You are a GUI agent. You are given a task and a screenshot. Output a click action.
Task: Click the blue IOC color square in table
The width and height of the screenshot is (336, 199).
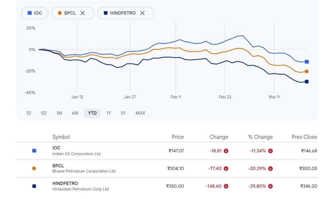(x=34, y=151)
